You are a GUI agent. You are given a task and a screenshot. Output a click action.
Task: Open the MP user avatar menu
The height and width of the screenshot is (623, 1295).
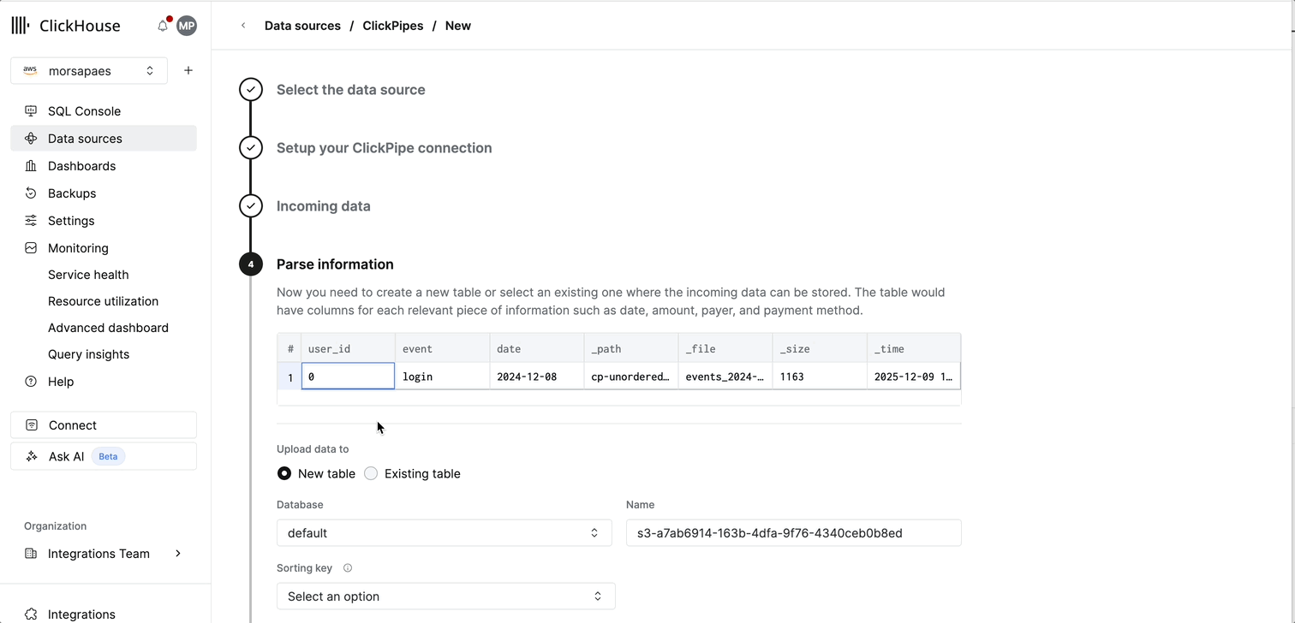click(x=187, y=26)
